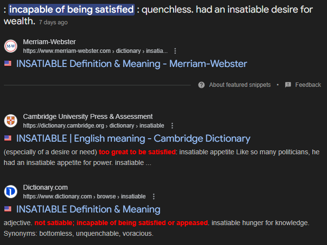Click the question mark help icon
The height and width of the screenshot is (245, 327).
(201, 85)
